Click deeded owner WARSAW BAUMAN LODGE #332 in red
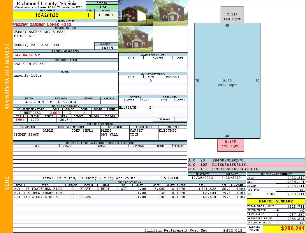Screen dimensions: 306x233 pos(42,24)
